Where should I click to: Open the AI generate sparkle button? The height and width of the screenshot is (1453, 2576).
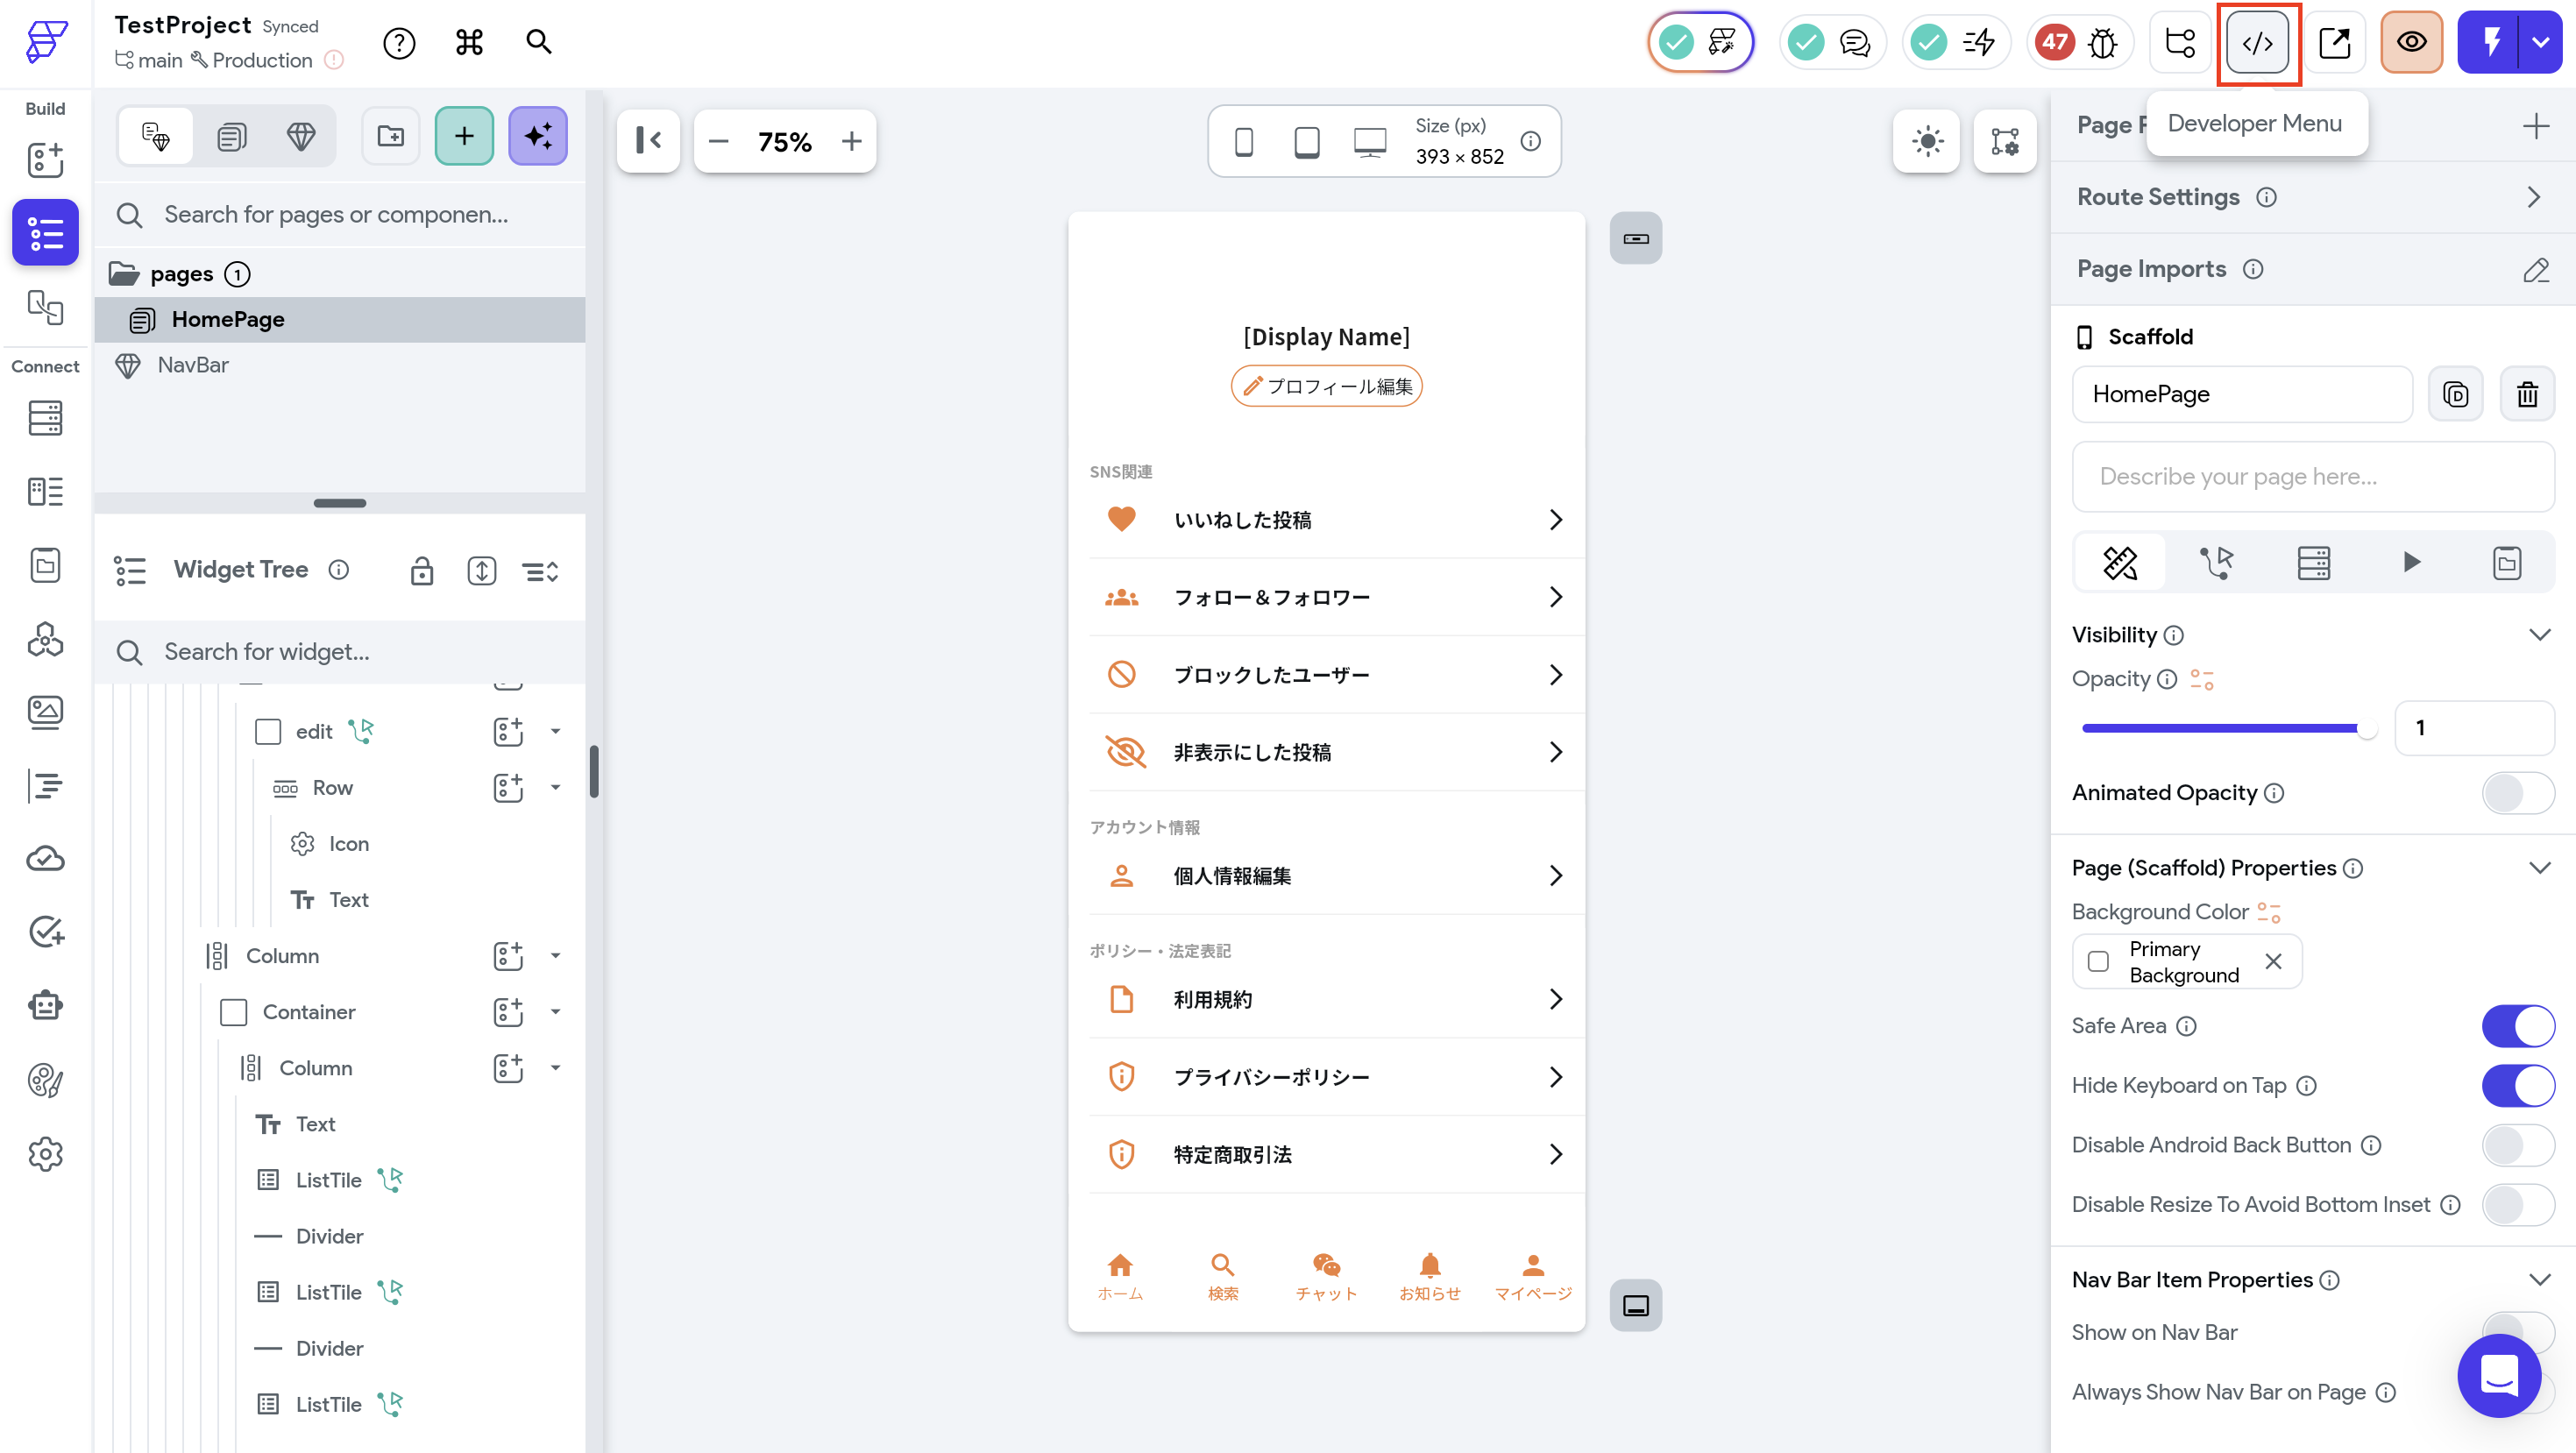coord(538,136)
